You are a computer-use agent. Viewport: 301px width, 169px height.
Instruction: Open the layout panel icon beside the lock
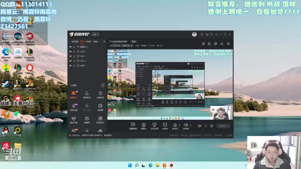216,44
